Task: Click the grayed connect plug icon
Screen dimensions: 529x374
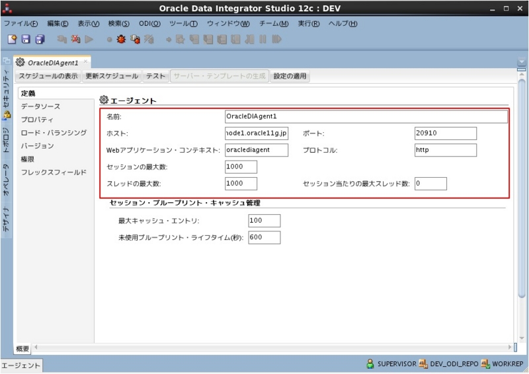Action: click(61, 39)
